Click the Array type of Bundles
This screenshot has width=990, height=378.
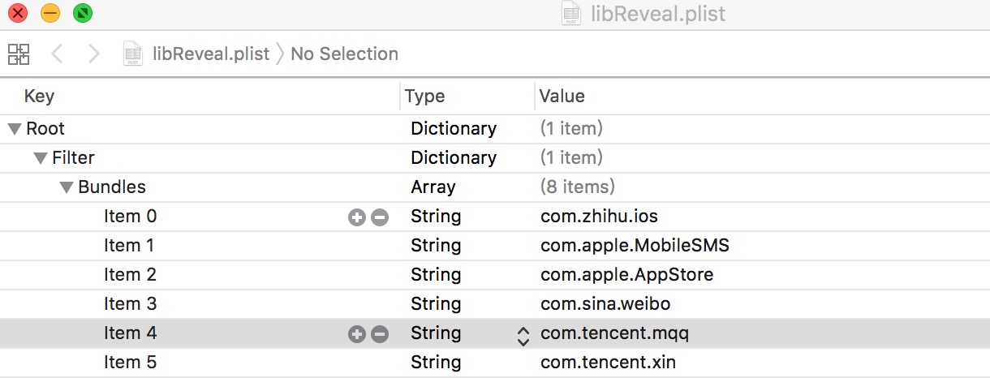(x=433, y=187)
